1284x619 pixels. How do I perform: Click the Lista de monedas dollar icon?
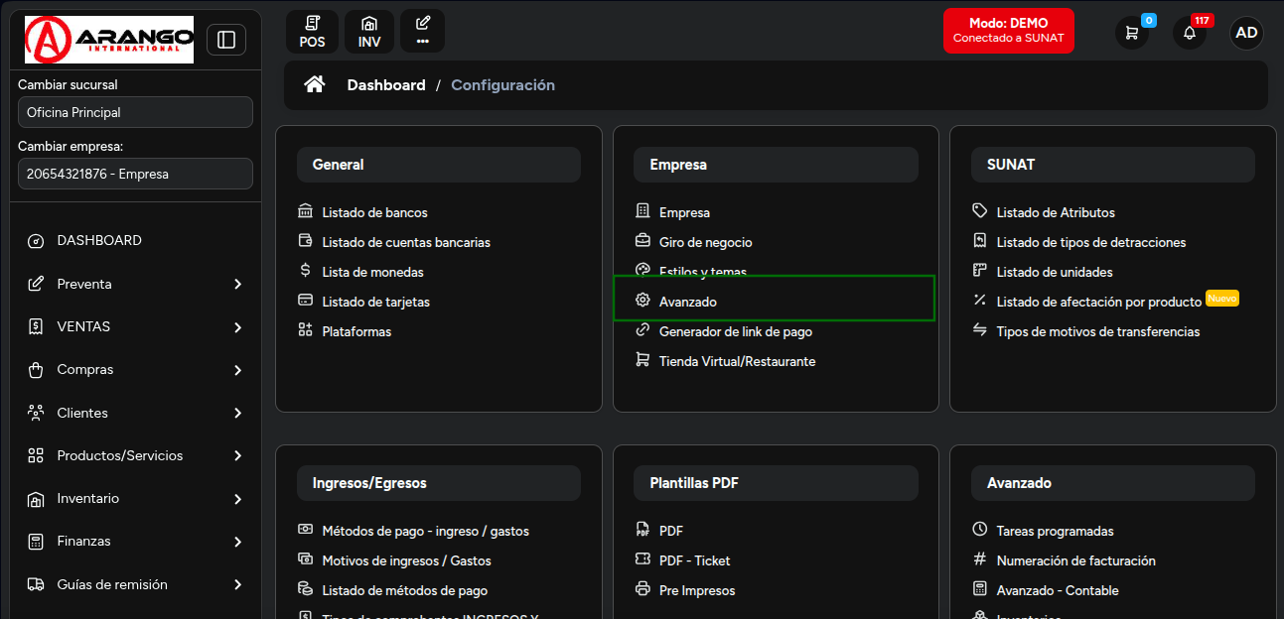pos(306,271)
